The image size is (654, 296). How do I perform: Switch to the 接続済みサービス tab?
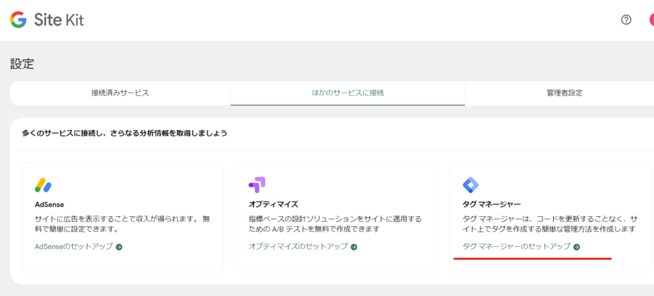tap(120, 93)
